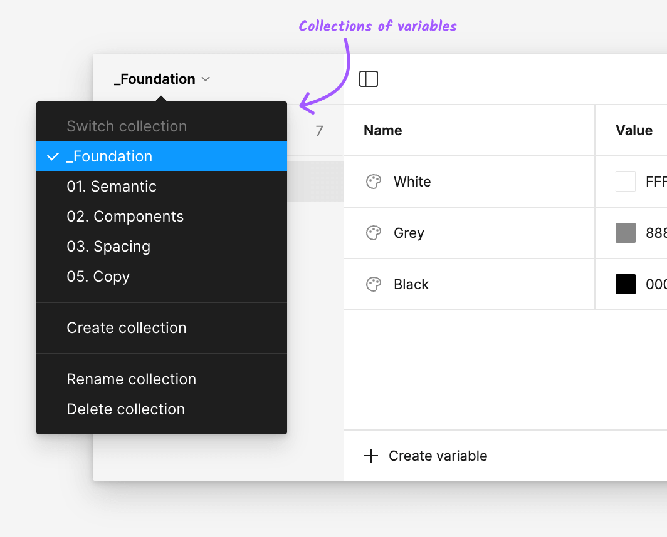The height and width of the screenshot is (537, 667).
Task: Open the _Foundation collection dropdown
Action: pos(156,79)
